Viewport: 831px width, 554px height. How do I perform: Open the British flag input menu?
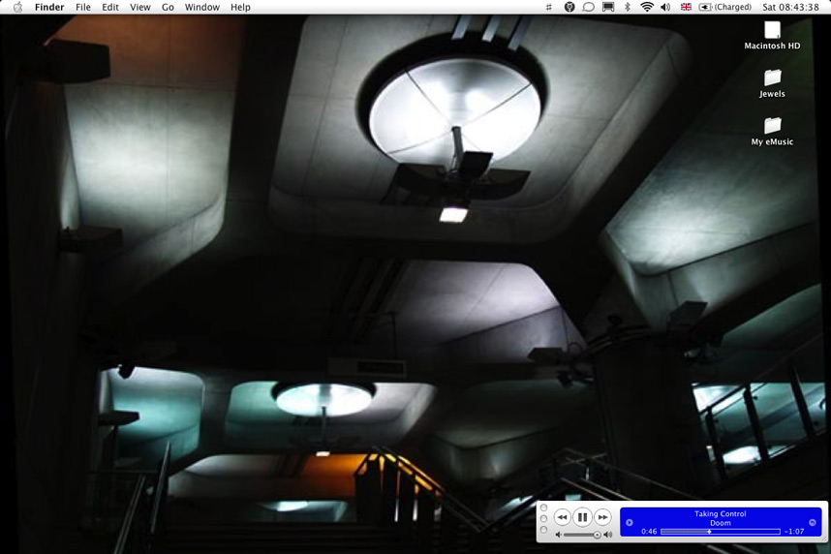point(686,7)
